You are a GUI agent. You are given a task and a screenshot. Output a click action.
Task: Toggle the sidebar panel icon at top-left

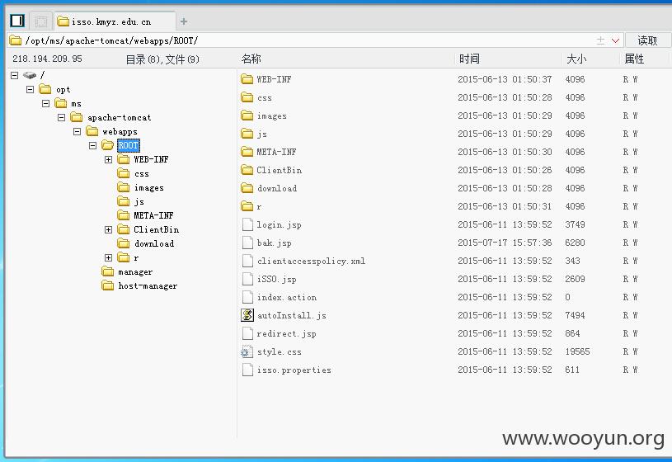coord(17,21)
